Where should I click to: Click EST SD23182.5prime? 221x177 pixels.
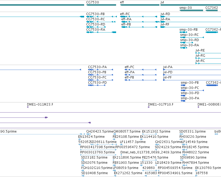coord(83,160)
